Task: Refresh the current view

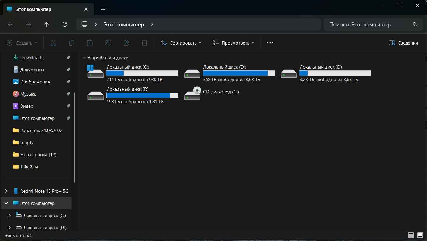Action: pyautogui.click(x=65, y=25)
